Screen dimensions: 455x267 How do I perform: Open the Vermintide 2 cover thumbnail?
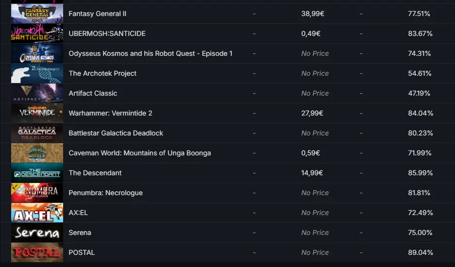point(37,113)
